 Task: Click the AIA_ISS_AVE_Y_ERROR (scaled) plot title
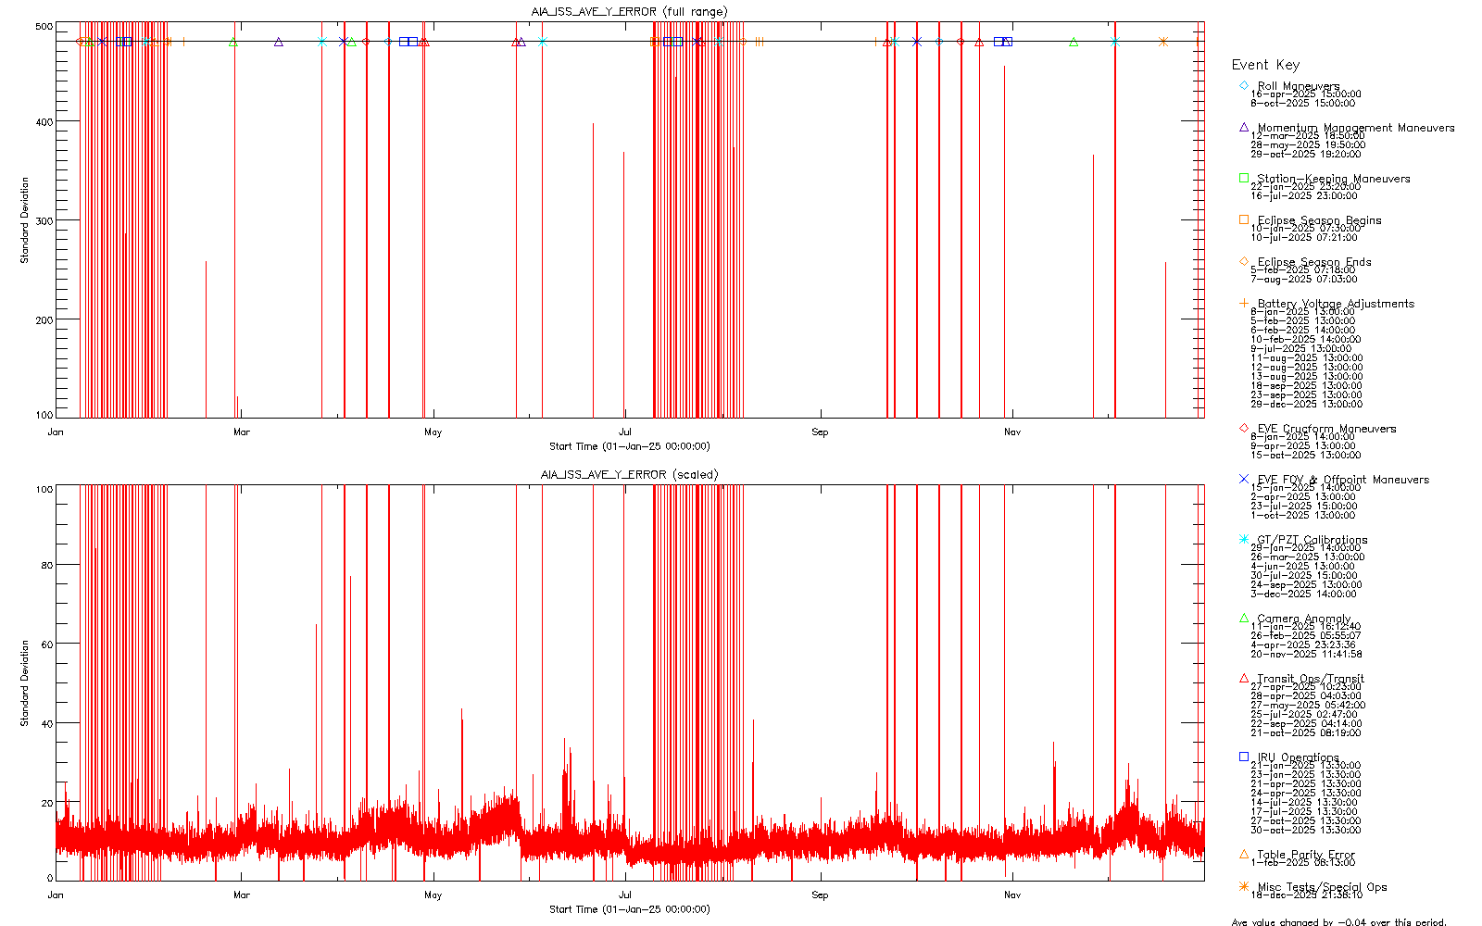tap(629, 475)
